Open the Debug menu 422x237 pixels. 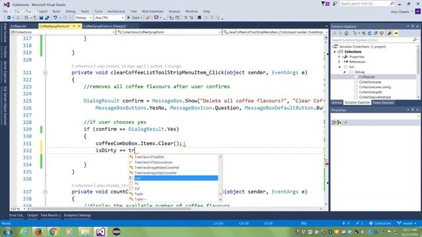click(x=71, y=11)
